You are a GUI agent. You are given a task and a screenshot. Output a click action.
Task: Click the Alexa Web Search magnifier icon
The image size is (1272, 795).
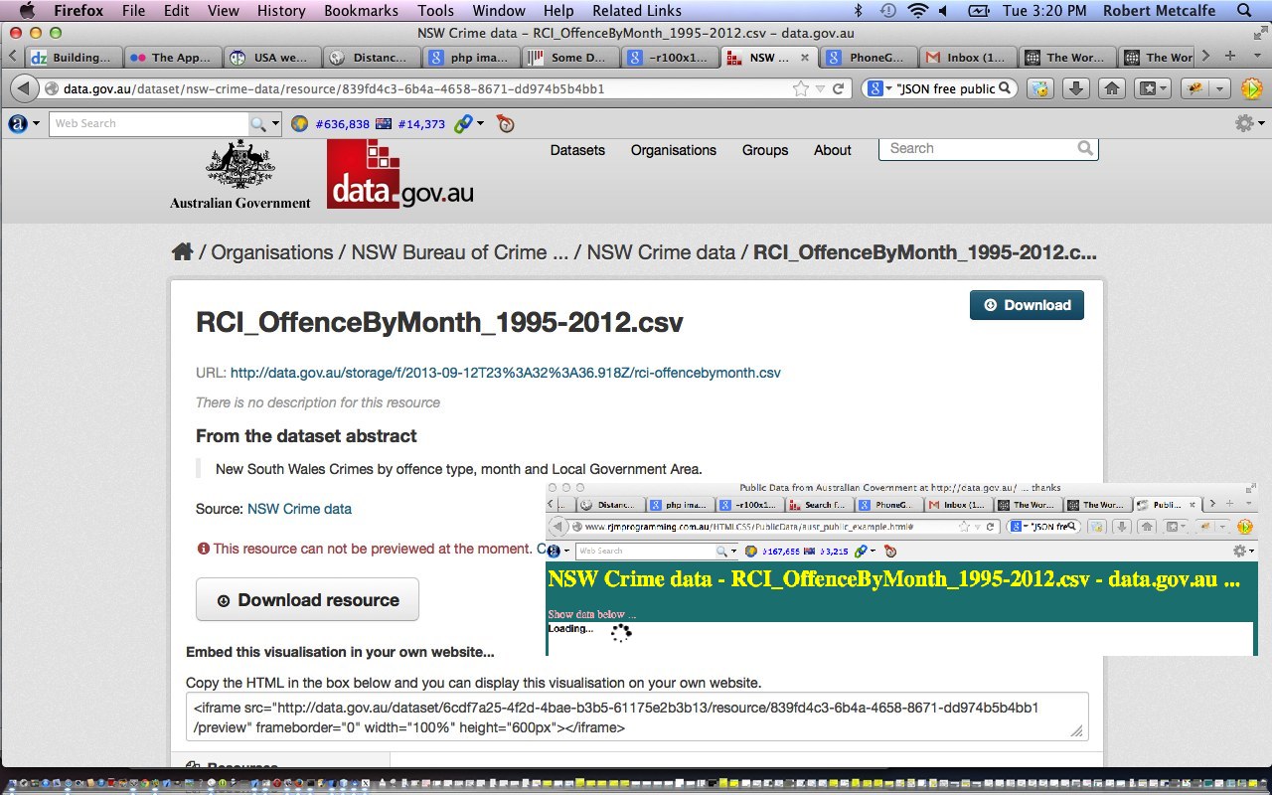pyautogui.click(x=258, y=123)
